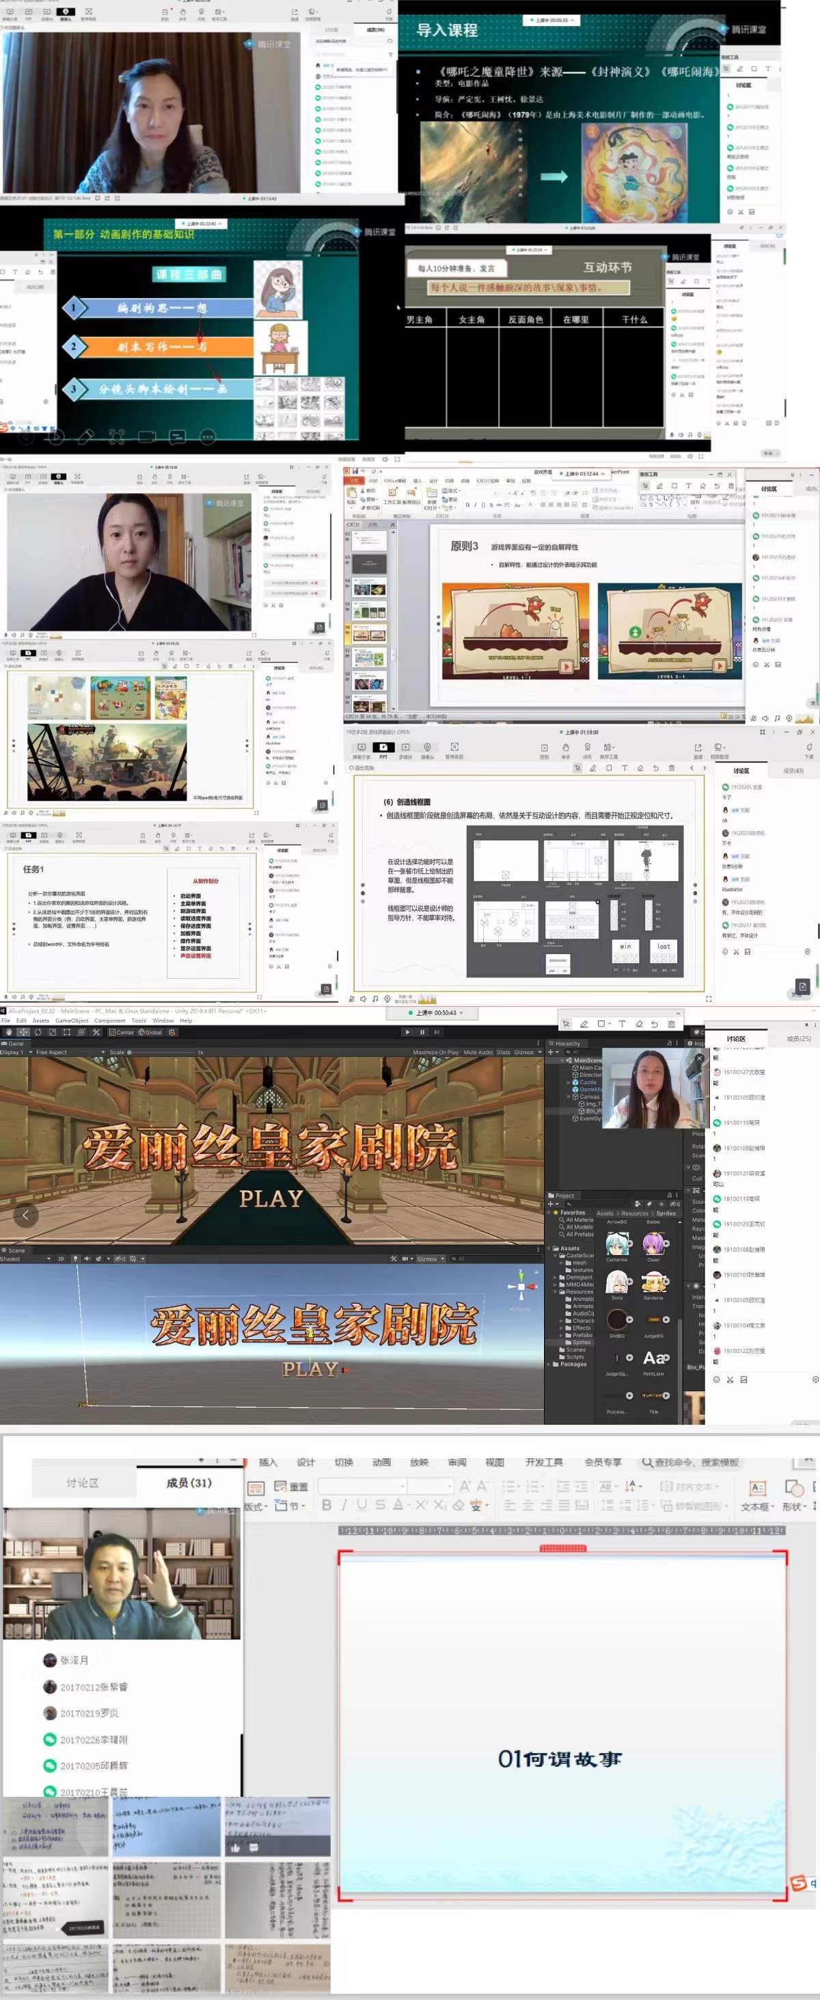Switch to the 讨论区 tab beside 成员(31)

82,1483
